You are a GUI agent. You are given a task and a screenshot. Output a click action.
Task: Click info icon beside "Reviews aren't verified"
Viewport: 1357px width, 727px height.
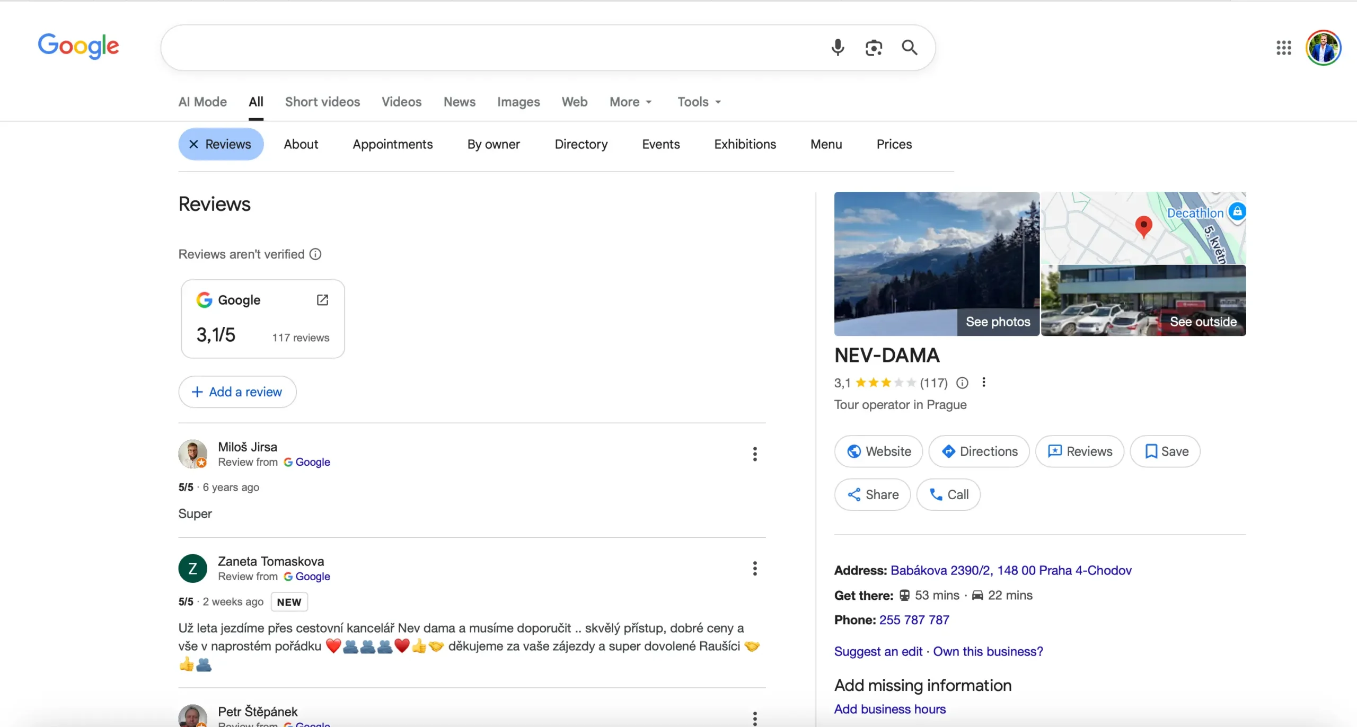pos(316,254)
